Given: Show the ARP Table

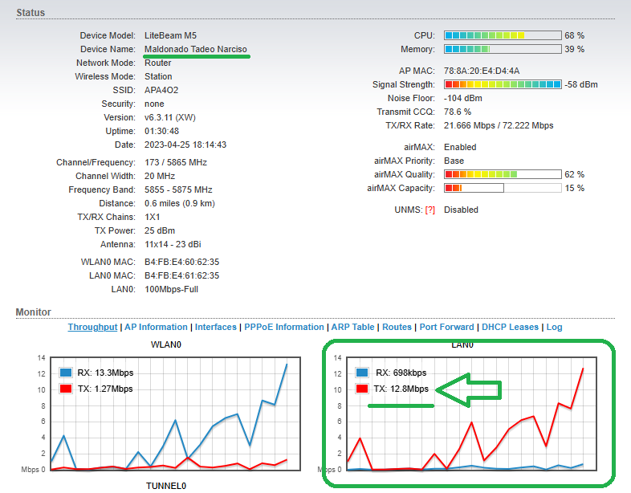Looking at the screenshot, I should click(352, 327).
